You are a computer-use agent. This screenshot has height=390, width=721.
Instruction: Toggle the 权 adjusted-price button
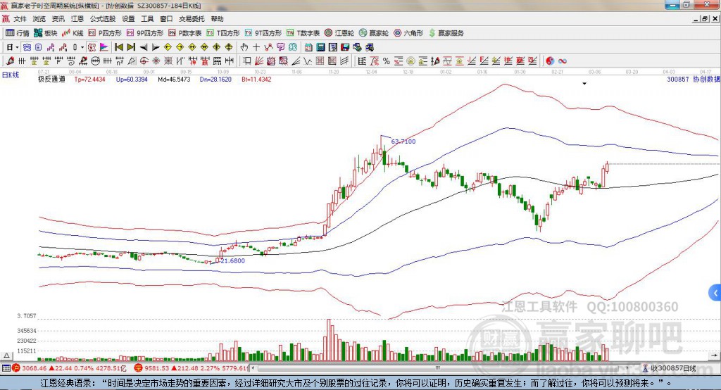tap(92, 47)
